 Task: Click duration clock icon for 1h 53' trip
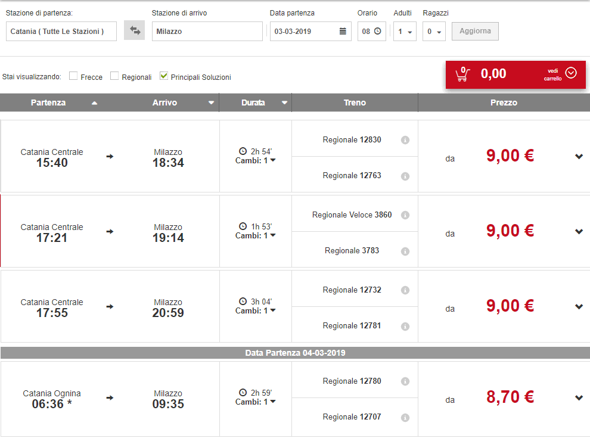243,226
